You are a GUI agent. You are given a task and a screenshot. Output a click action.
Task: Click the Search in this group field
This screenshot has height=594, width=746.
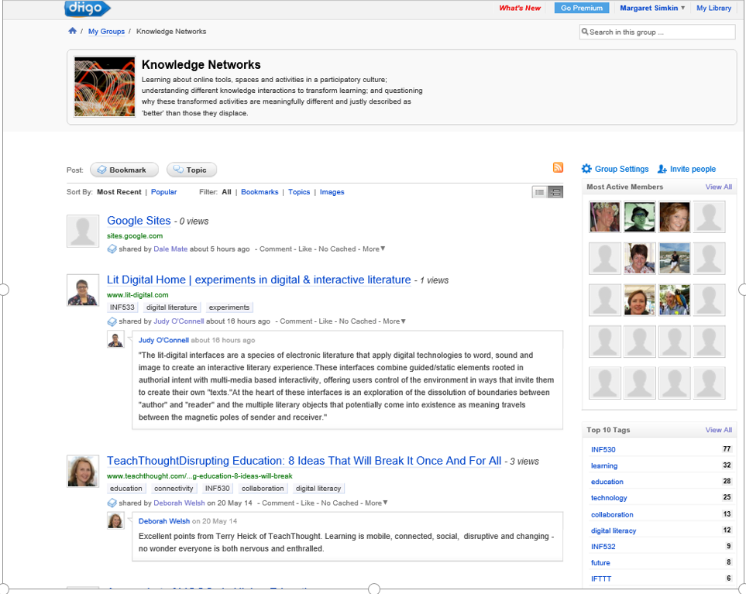(x=657, y=33)
